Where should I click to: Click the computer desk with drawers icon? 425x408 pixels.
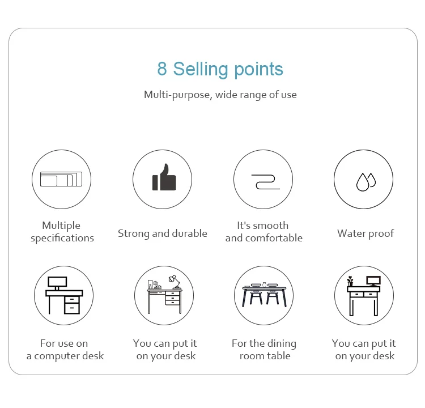pos(62,295)
